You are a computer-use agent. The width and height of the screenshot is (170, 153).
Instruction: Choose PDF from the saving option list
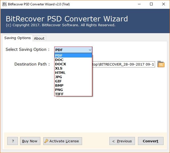coord(73,55)
